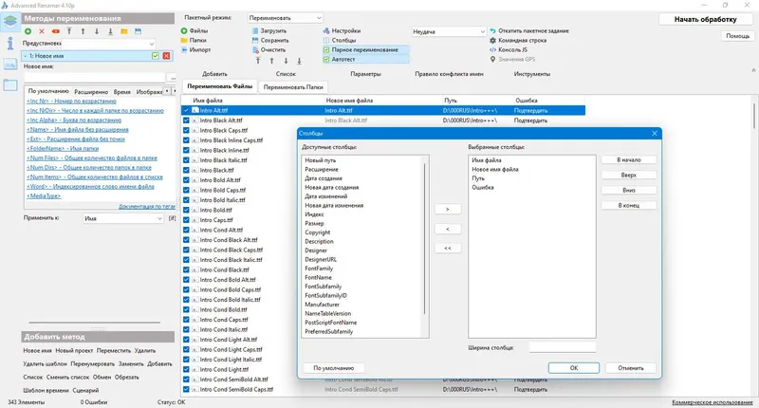Screen dimensions: 759x408
Task: Delete the '1: Новое имя' method with red X
Action: (x=166, y=56)
